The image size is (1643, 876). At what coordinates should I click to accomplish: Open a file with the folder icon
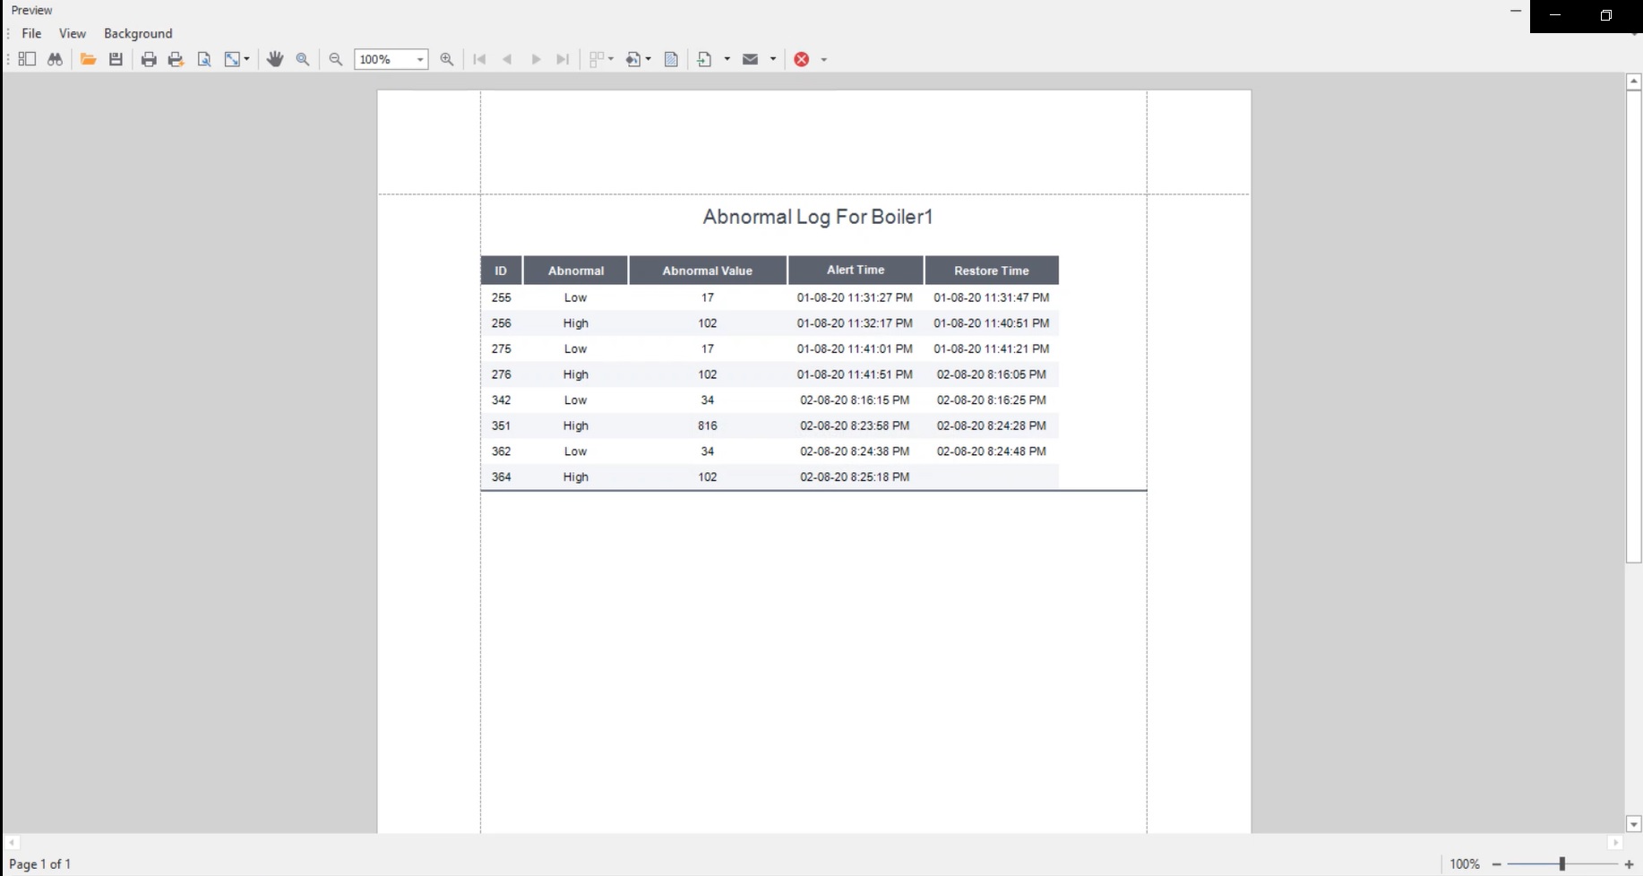click(88, 59)
